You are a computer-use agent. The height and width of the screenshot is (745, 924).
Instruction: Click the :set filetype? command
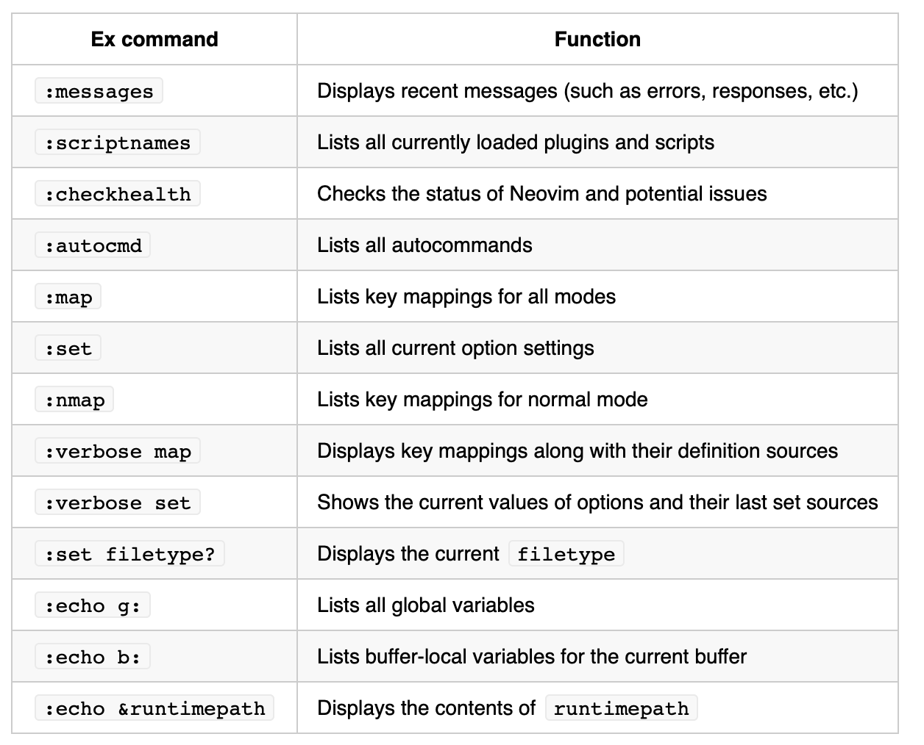click(x=129, y=554)
